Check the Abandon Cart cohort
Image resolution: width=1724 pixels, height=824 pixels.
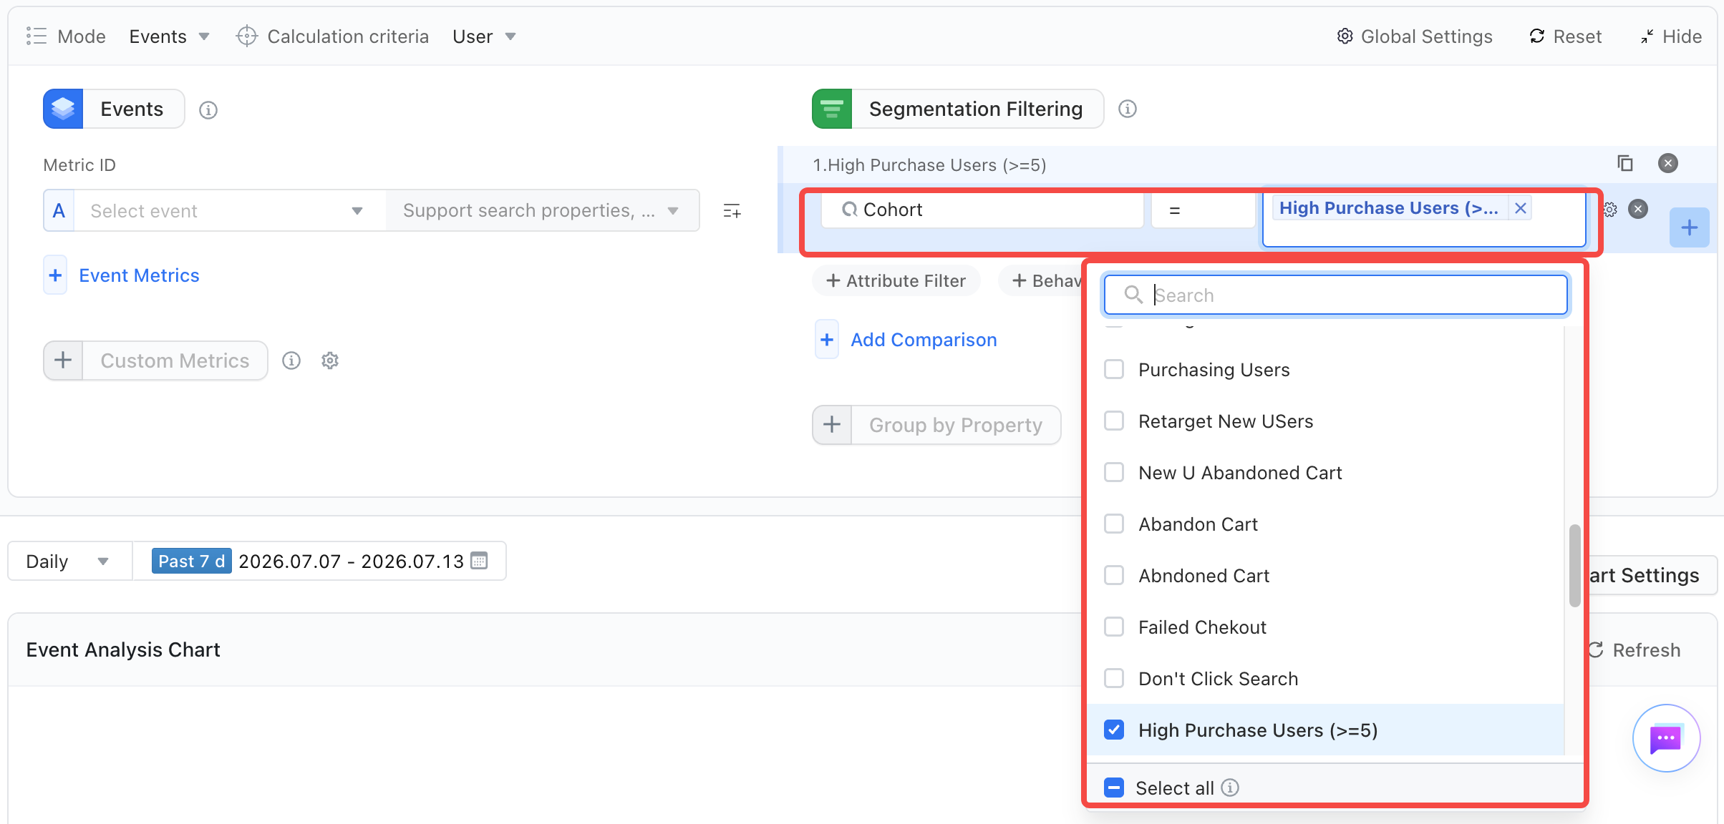(x=1114, y=524)
